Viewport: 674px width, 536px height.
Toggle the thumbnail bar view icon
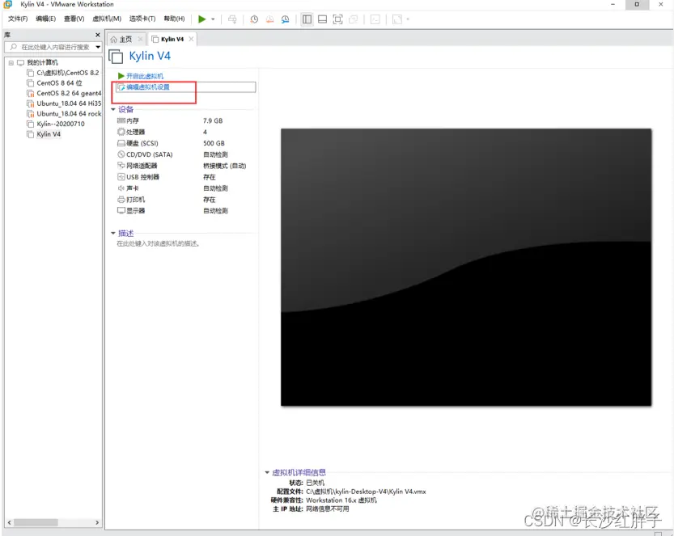pos(322,19)
